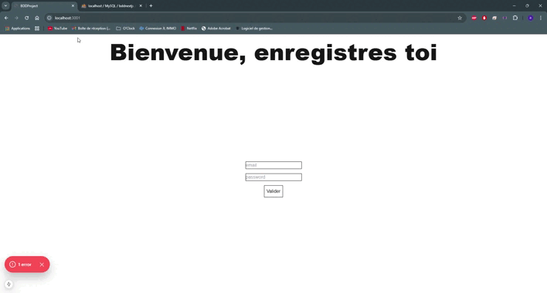Open the Applications bookmark
This screenshot has width=547, height=293.
pos(18,29)
